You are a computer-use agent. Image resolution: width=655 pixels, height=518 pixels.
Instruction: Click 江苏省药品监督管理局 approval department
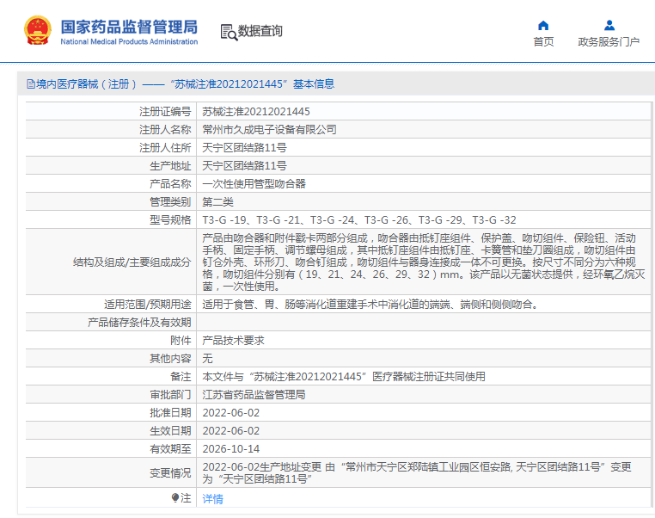click(254, 394)
